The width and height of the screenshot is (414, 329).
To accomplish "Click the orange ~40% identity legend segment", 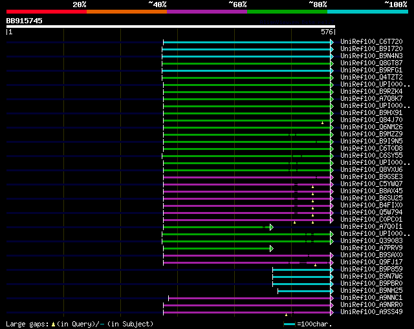I will click(127, 12).
